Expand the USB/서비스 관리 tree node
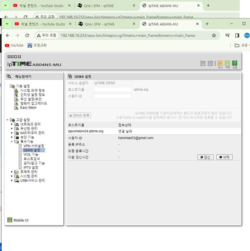The image size is (250, 251). click(x=12, y=180)
